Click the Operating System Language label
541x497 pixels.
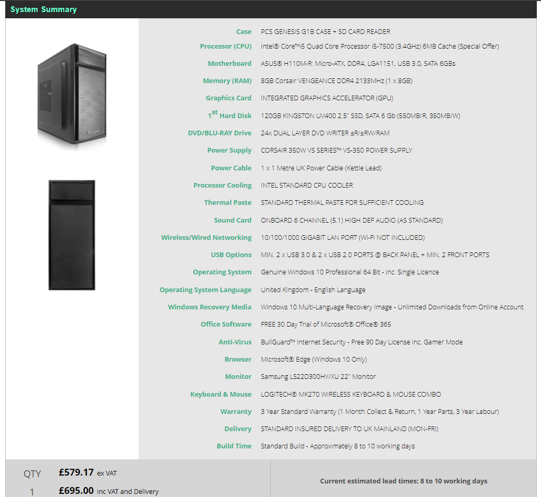click(x=205, y=290)
